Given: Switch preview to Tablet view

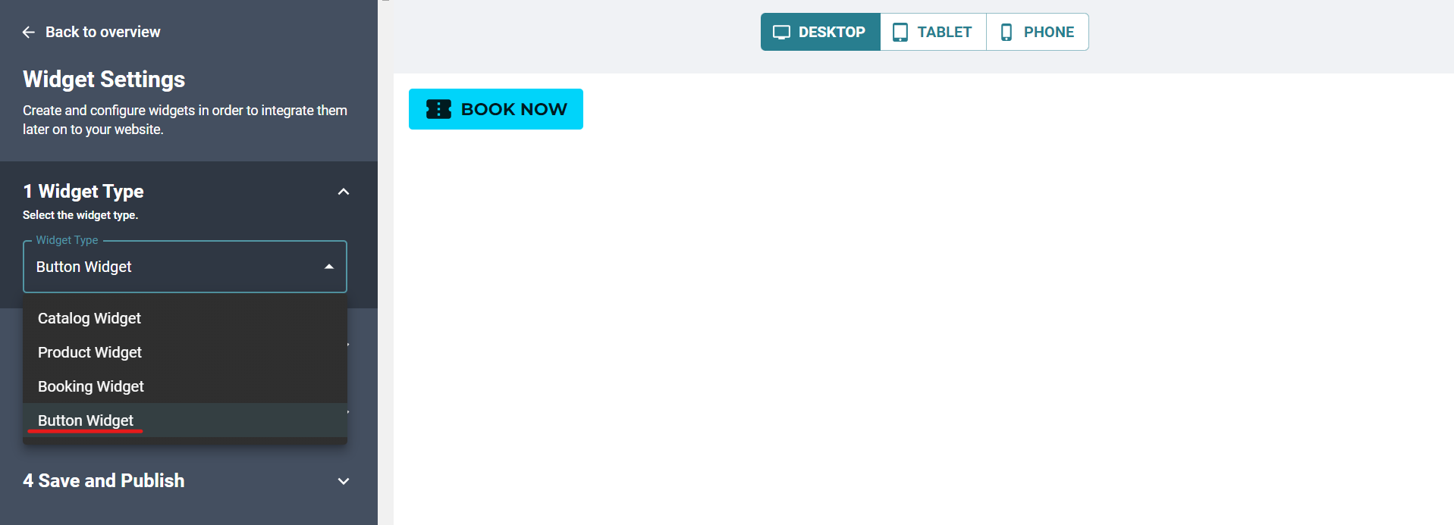Looking at the screenshot, I should click(x=933, y=32).
